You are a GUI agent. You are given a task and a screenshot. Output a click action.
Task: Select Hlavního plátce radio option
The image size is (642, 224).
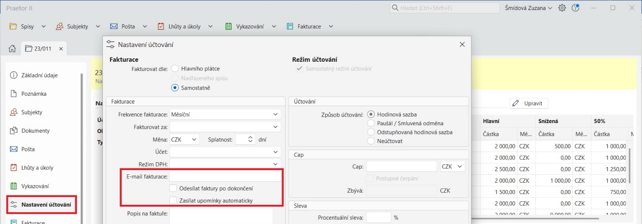(175, 68)
